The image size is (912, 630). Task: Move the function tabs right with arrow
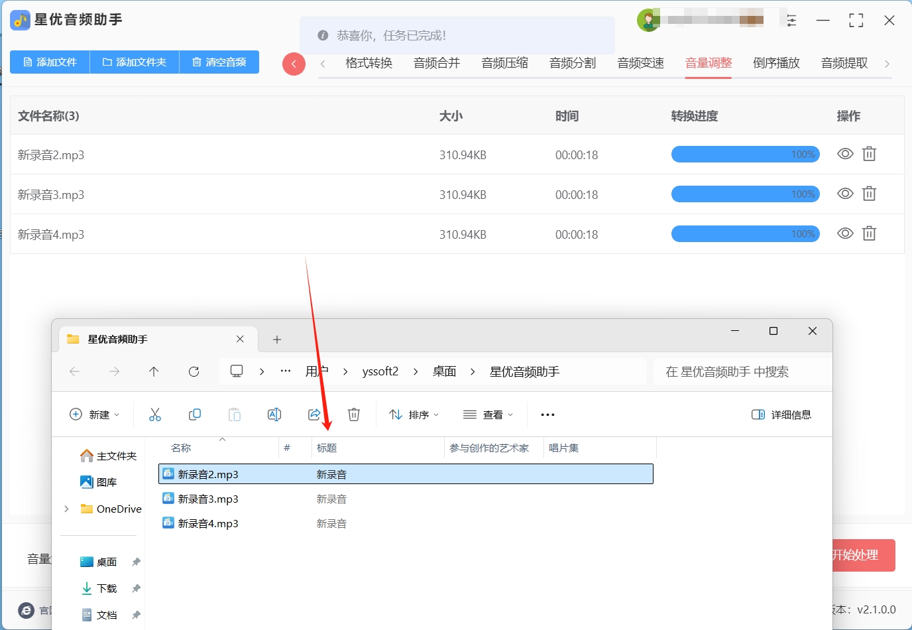887,64
